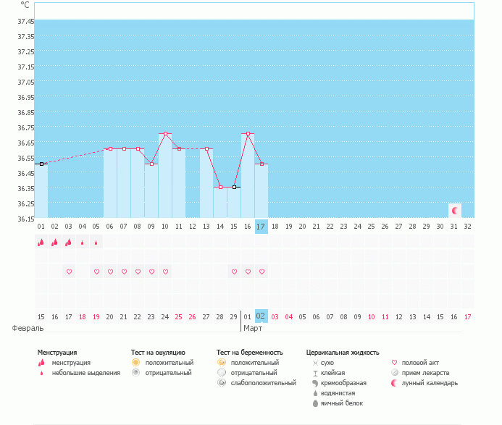This screenshot has width=502, height=425.
Task: Click the light discharge drop on cycle day 04
Action: coord(83,243)
